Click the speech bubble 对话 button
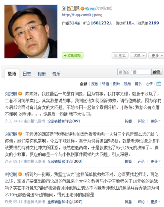 (x=120, y=56)
